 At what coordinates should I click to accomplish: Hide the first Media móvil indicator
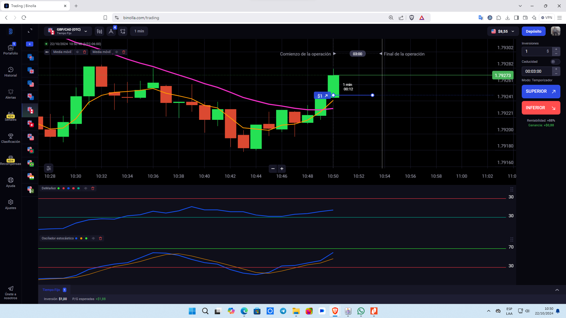77,52
